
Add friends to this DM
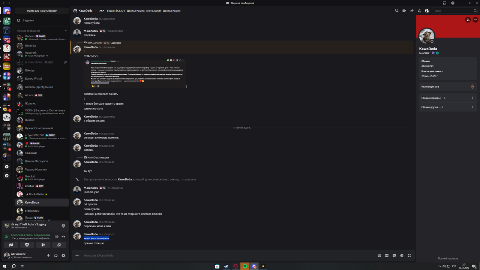[x=419, y=11]
